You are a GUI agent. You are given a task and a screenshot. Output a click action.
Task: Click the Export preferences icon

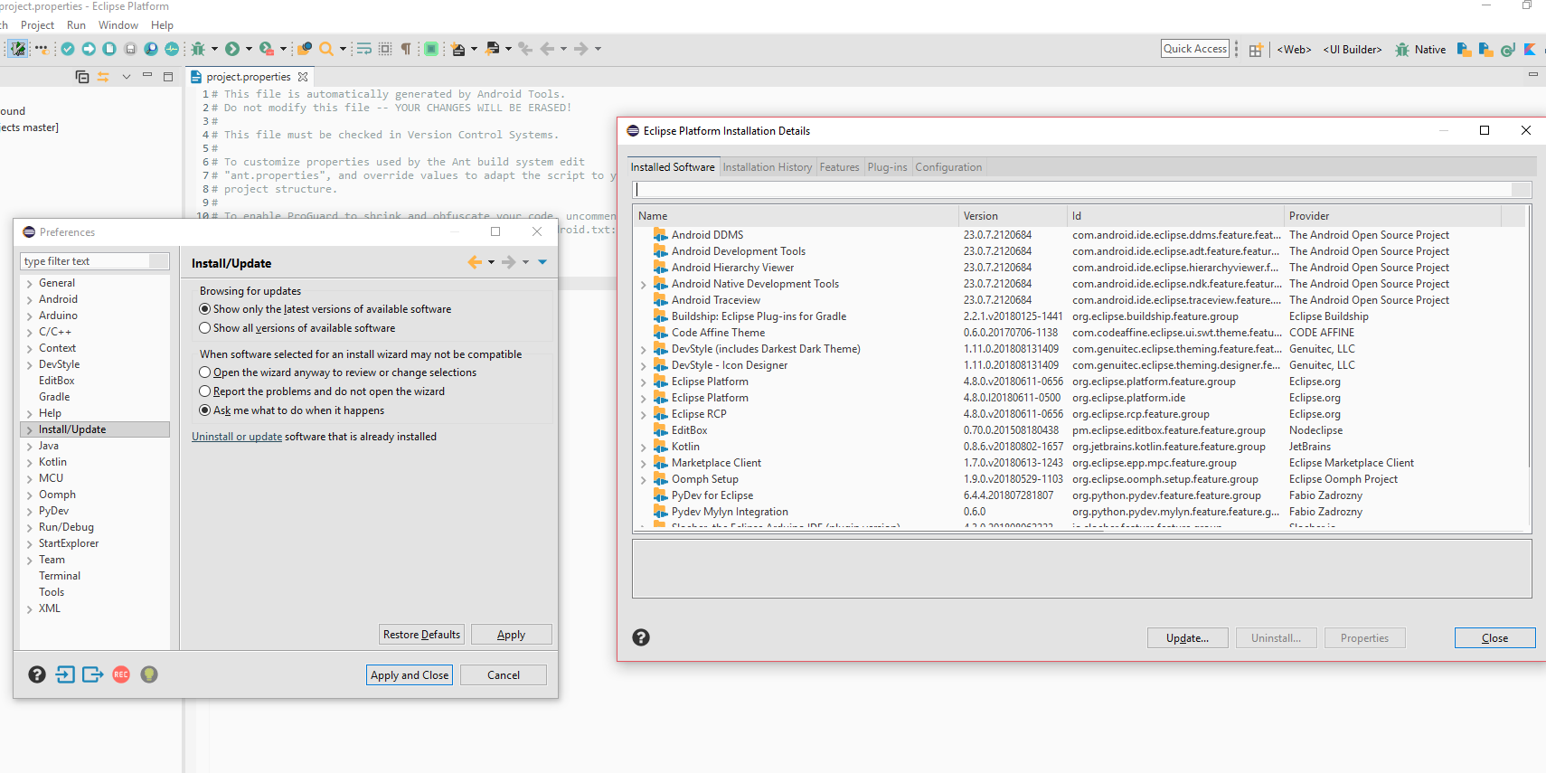tap(93, 674)
